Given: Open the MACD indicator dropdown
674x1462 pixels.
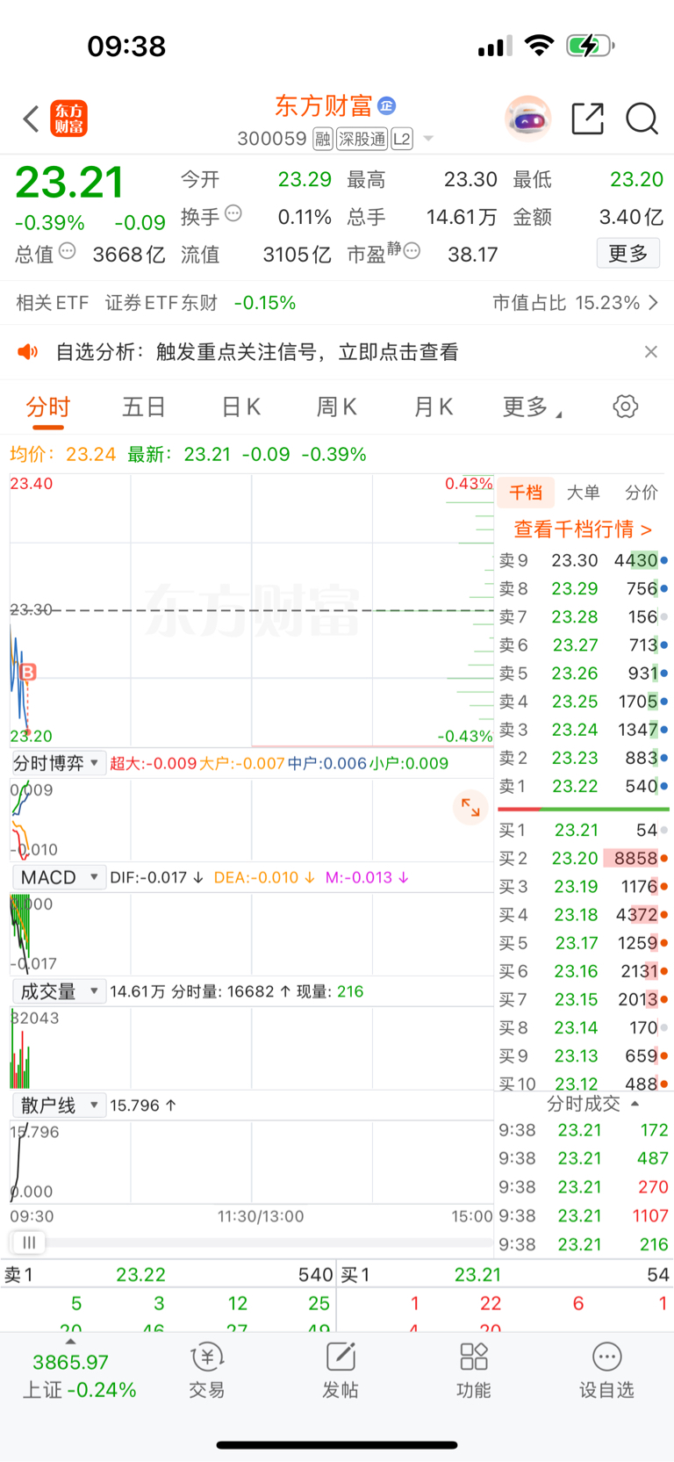Looking at the screenshot, I should (58, 877).
